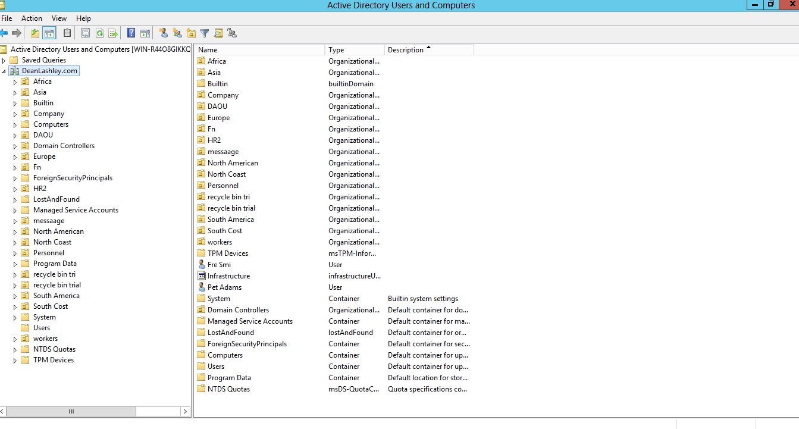Toggle the Show/Hide Console Tree icon
This screenshot has width=799, height=429.
pyautogui.click(x=49, y=33)
